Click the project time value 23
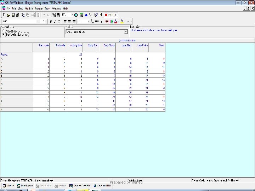The height and width of the screenshot is (191, 255). click(x=80, y=54)
